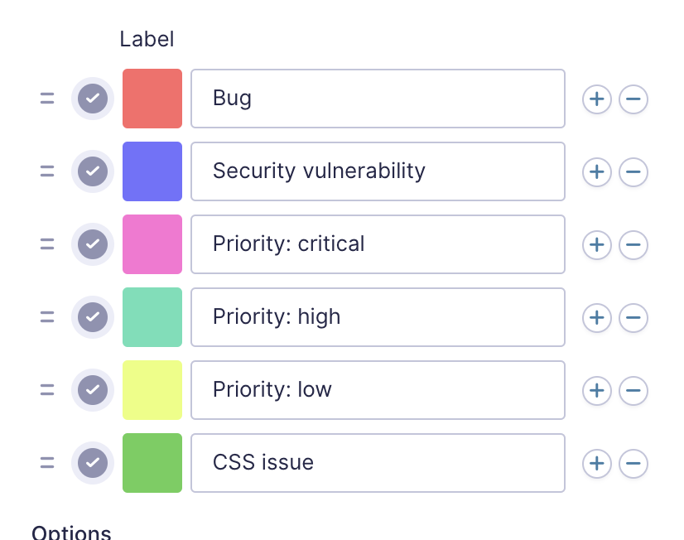Remove the Priority: low label row
The width and height of the screenshot is (684, 540).
click(x=633, y=391)
